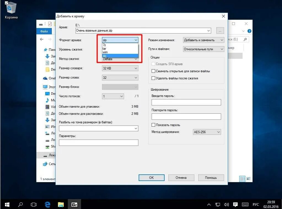This screenshot has width=282, height=209.
Task: Choose wim from format list
Action: pyautogui.click(x=120, y=52)
